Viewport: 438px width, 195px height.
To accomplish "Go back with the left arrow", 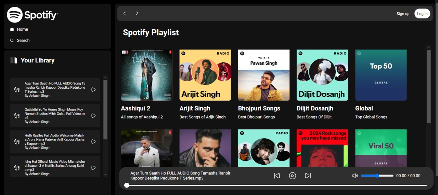I will 125,13.
